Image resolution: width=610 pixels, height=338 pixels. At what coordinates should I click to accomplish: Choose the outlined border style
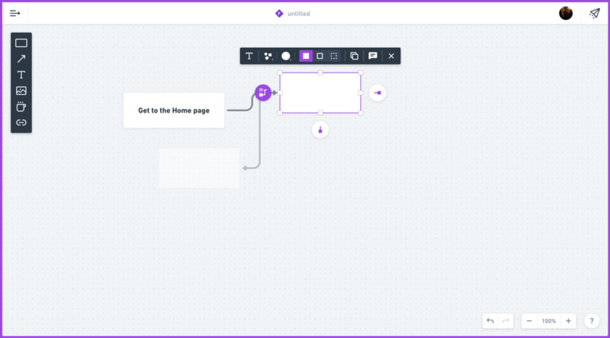pos(319,56)
